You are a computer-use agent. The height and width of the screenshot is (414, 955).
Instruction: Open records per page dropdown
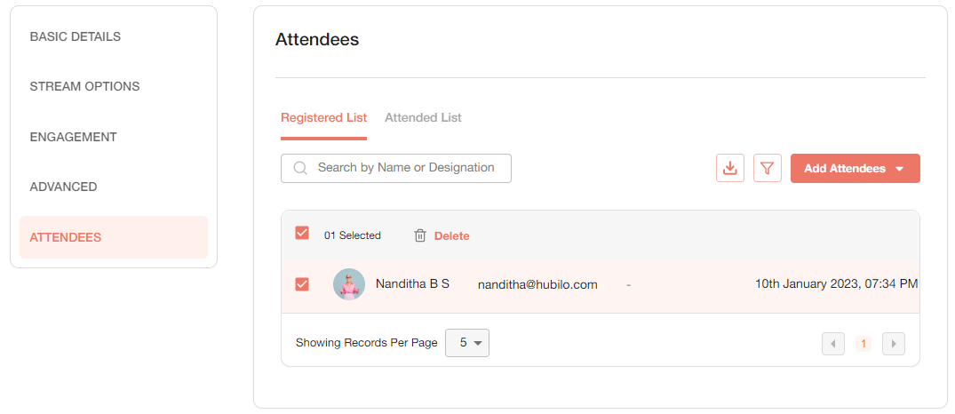point(467,343)
